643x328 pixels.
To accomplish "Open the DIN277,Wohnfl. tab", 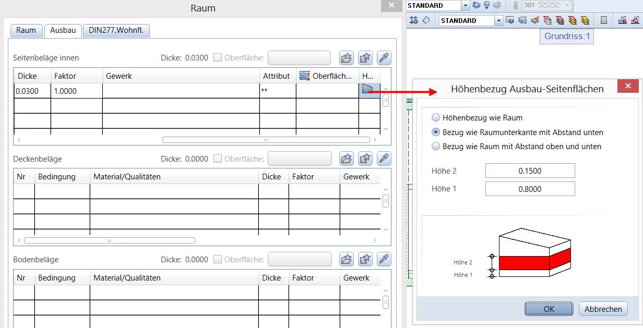I will 116,30.
